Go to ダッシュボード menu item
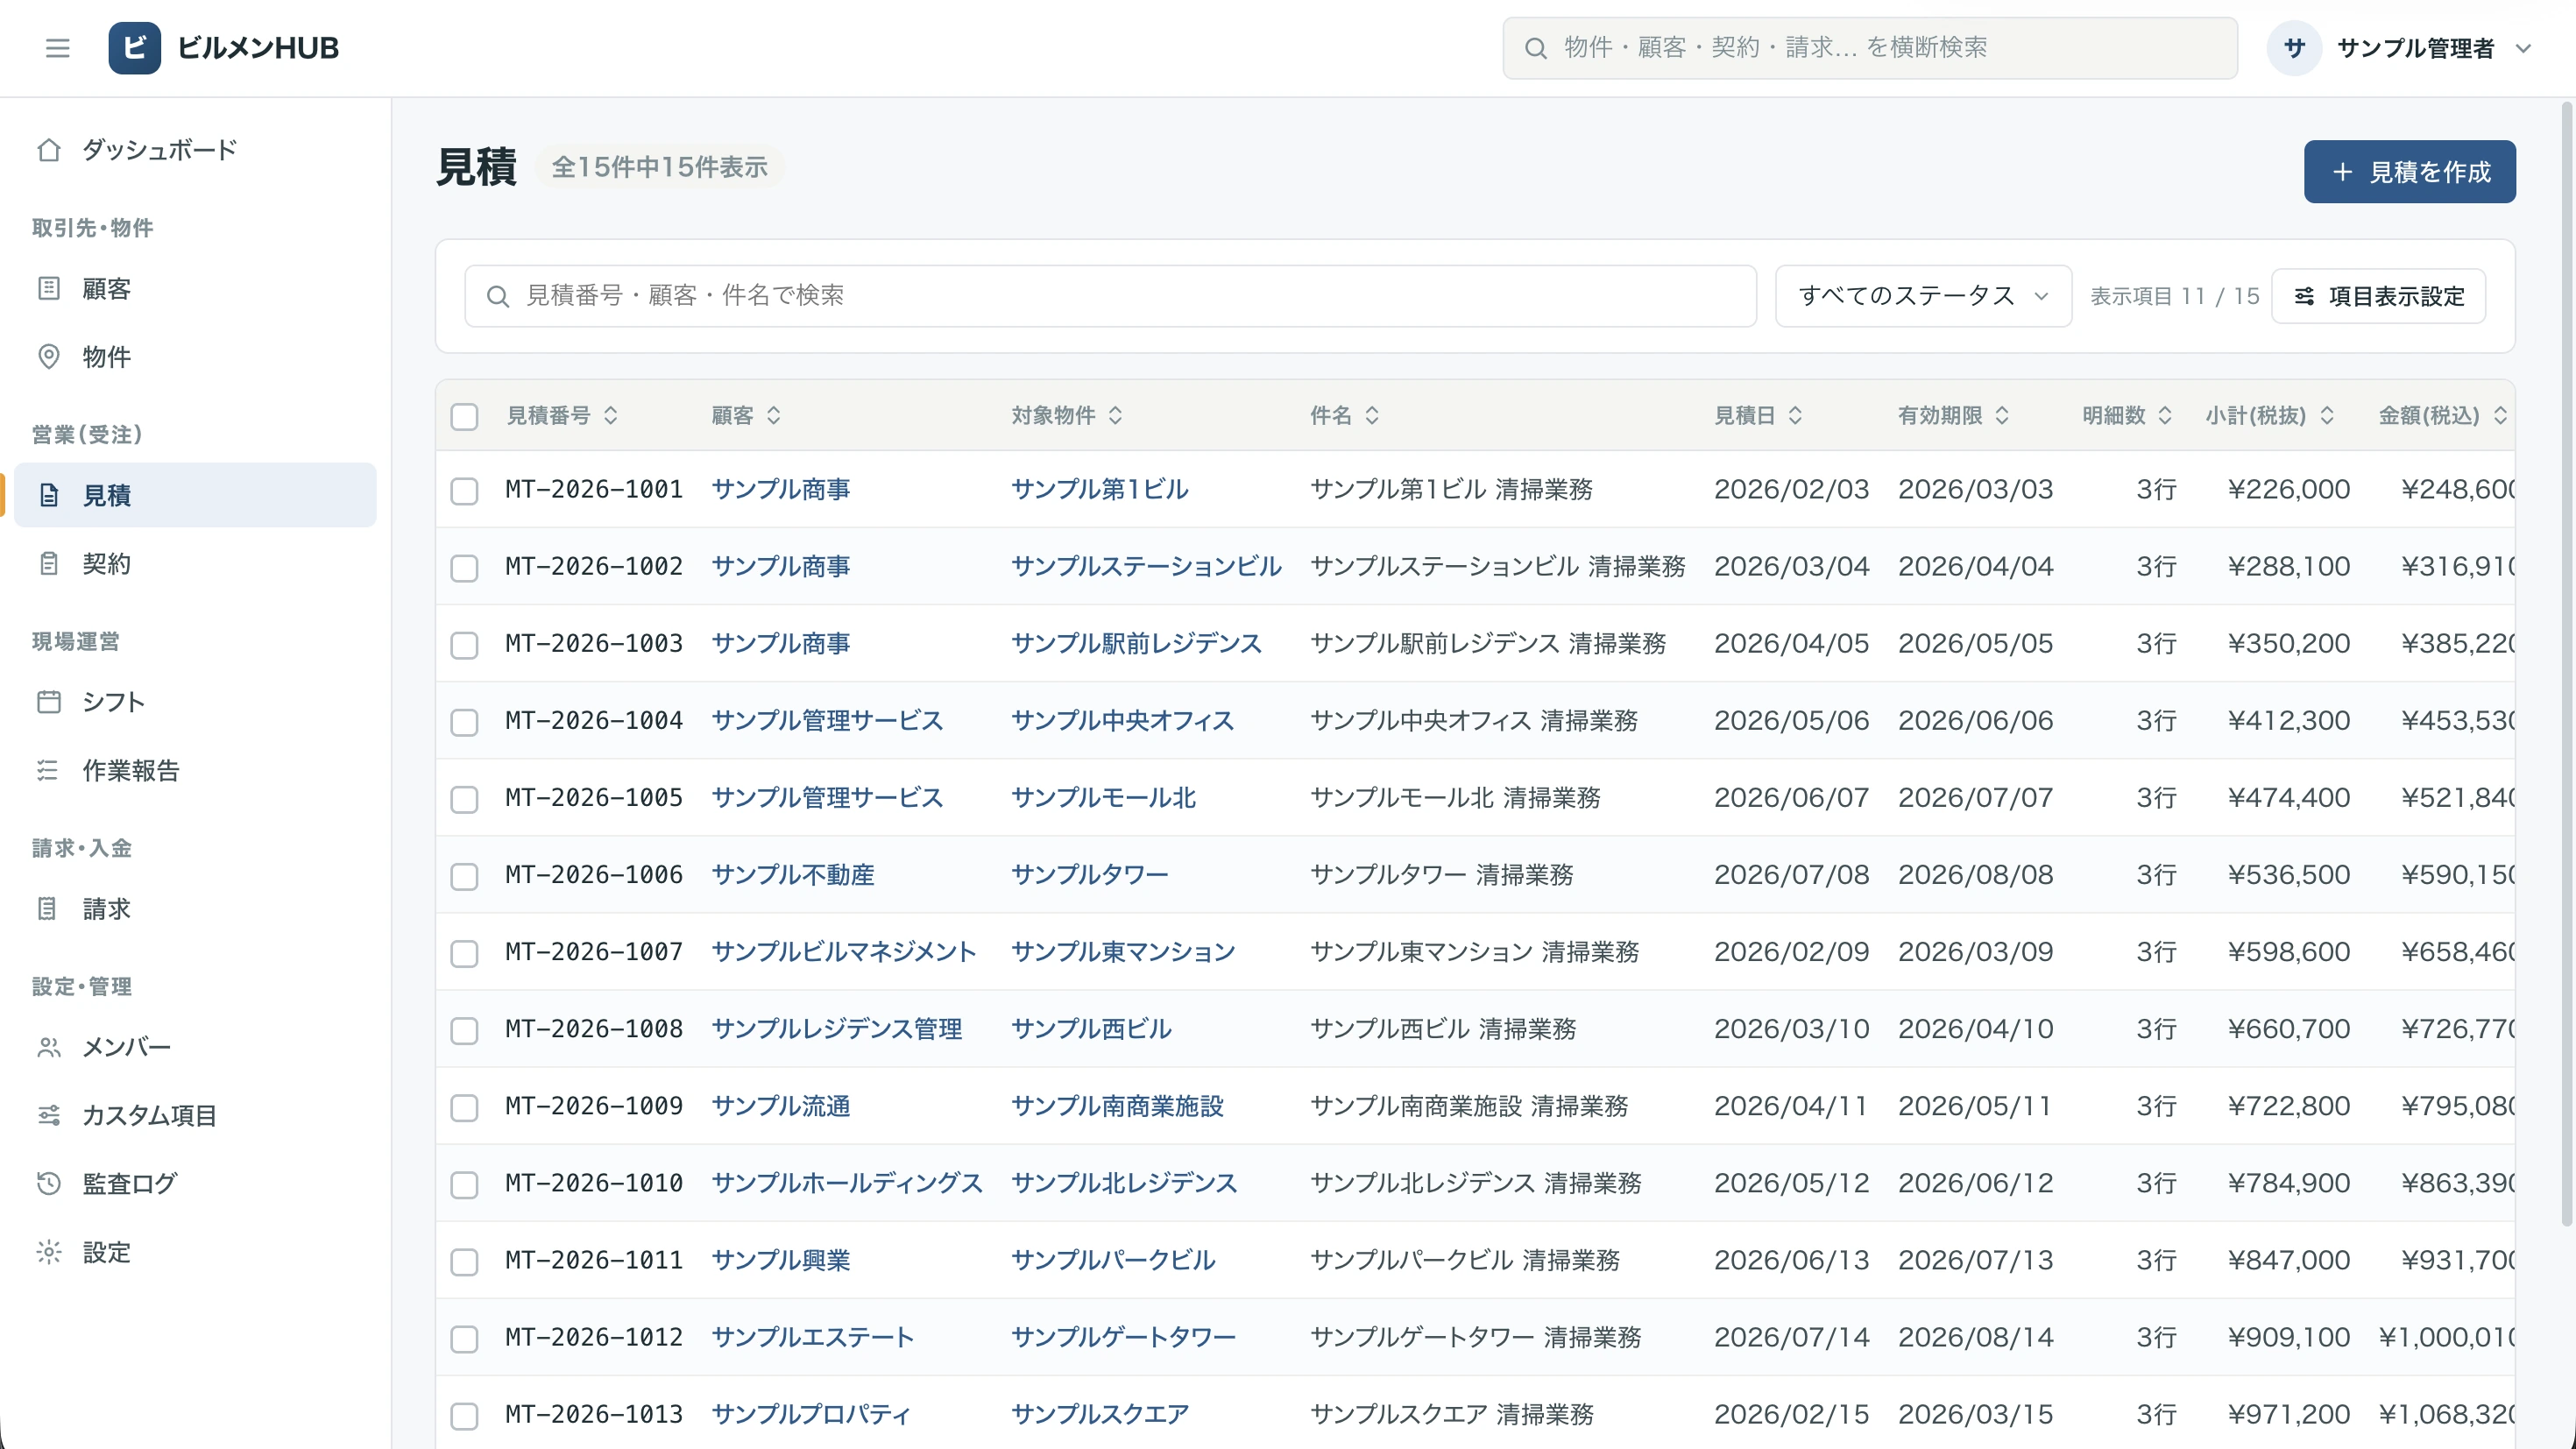Screen dimensions: 2576x1449 tap(195, 150)
